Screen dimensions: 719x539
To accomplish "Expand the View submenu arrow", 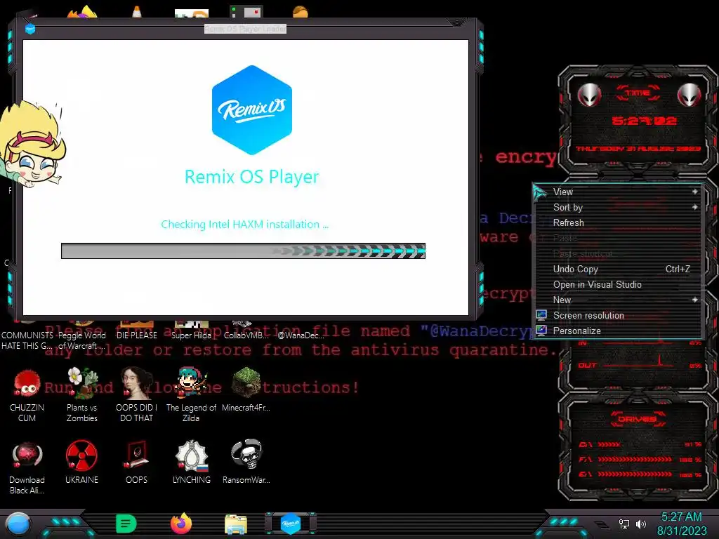I will tap(695, 192).
